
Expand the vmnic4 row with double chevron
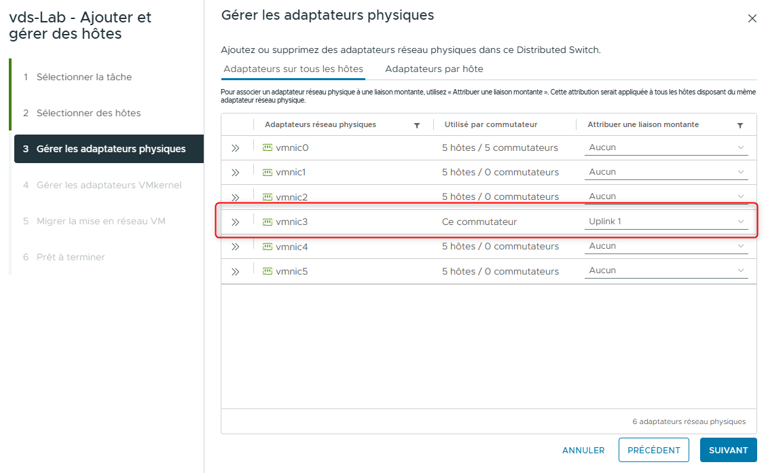click(236, 245)
